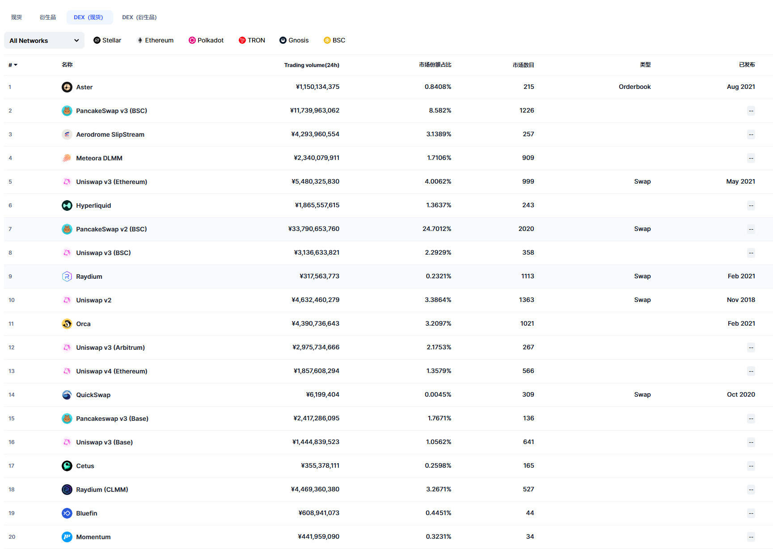Screen dimensions: 773x549
Task: Filter by Ethereum network label
Action: 159,40
